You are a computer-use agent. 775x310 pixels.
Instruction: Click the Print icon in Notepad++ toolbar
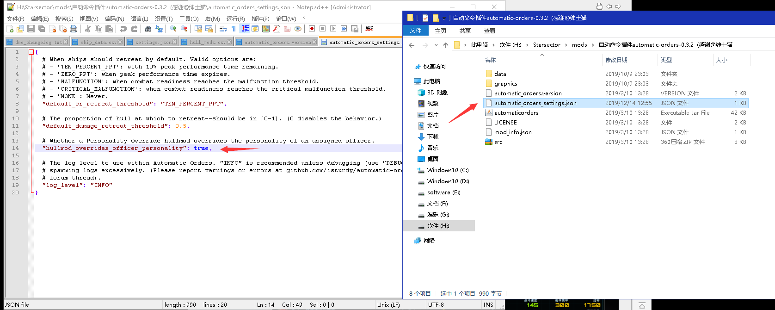pos(74,29)
